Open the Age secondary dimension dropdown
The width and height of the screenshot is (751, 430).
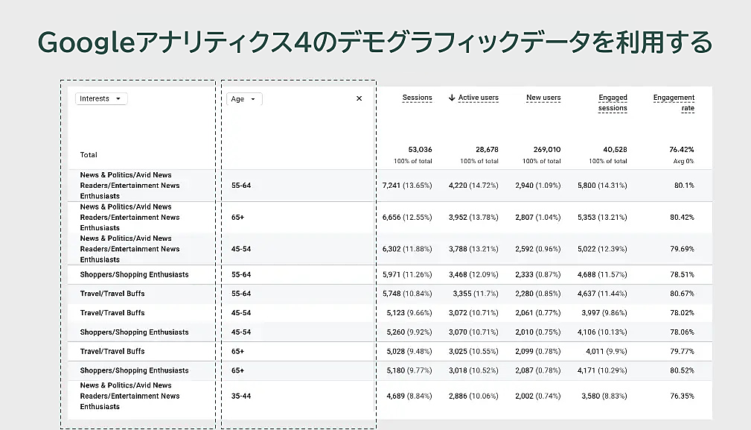click(244, 99)
